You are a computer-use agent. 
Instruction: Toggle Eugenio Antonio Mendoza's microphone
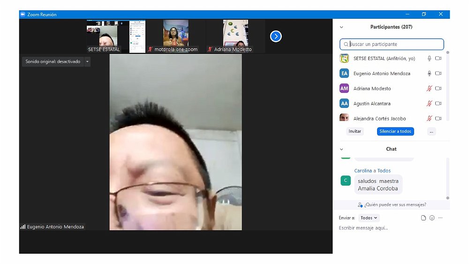429,74
